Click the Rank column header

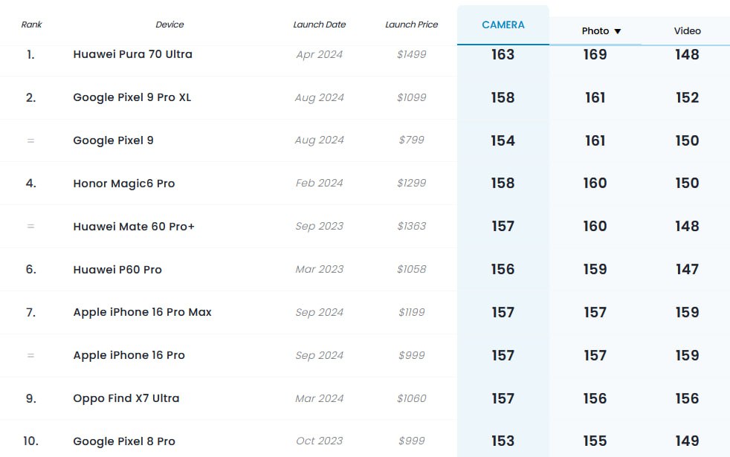[x=31, y=25]
